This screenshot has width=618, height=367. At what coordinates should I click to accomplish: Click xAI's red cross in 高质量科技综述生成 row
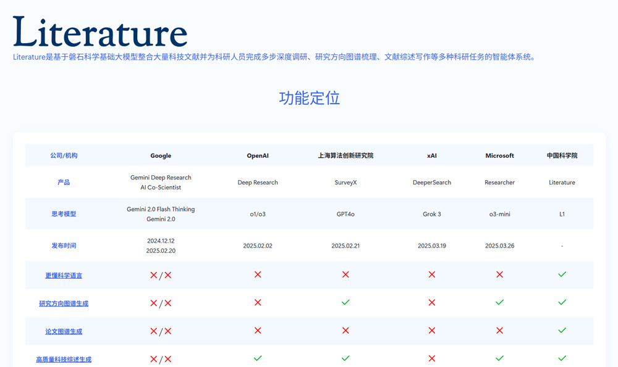point(431,358)
